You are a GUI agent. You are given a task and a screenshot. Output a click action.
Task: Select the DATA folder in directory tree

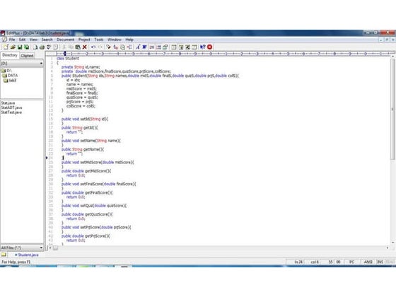tap(10, 76)
